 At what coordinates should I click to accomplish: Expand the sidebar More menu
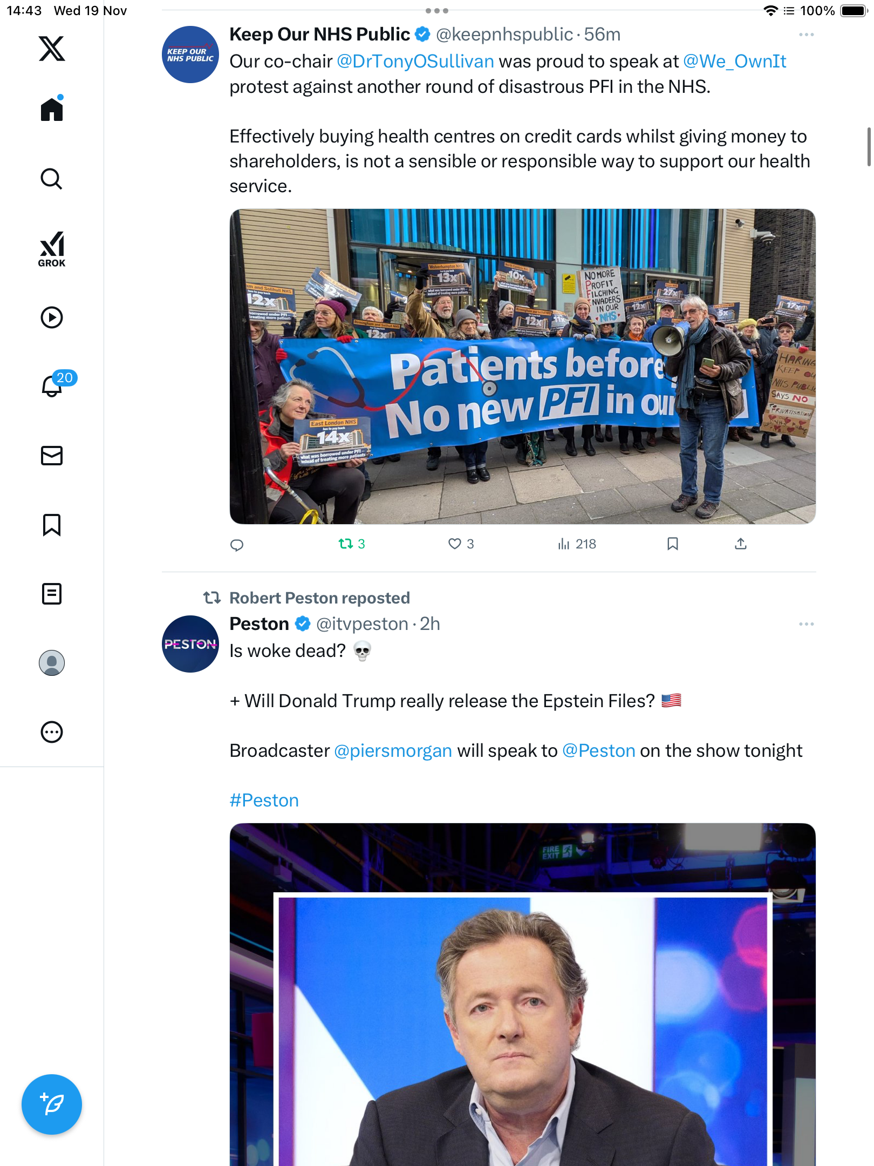[x=52, y=732]
